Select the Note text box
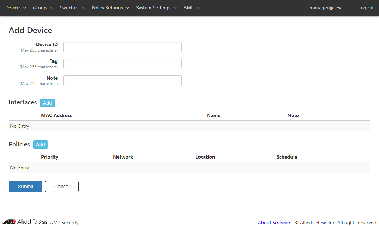The height and width of the screenshot is (226, 379). [122, 81]
